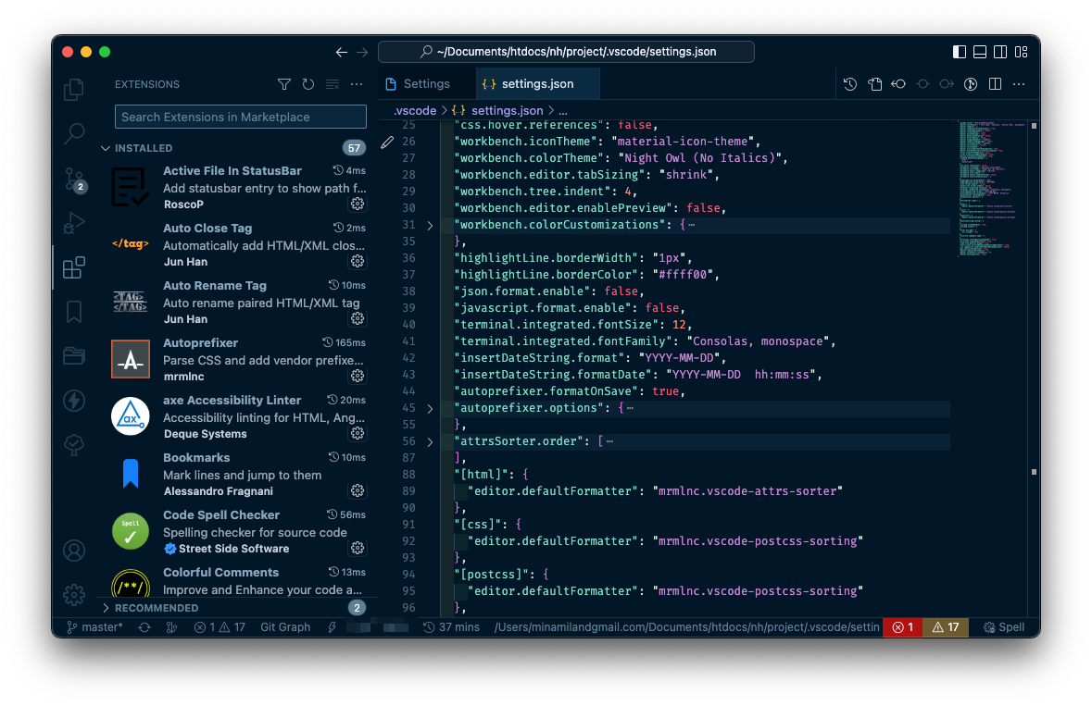Unfold autoprefixer.options at line 45
The image size is (1092, 706).
pyautogui.click(x=430, y=408)
